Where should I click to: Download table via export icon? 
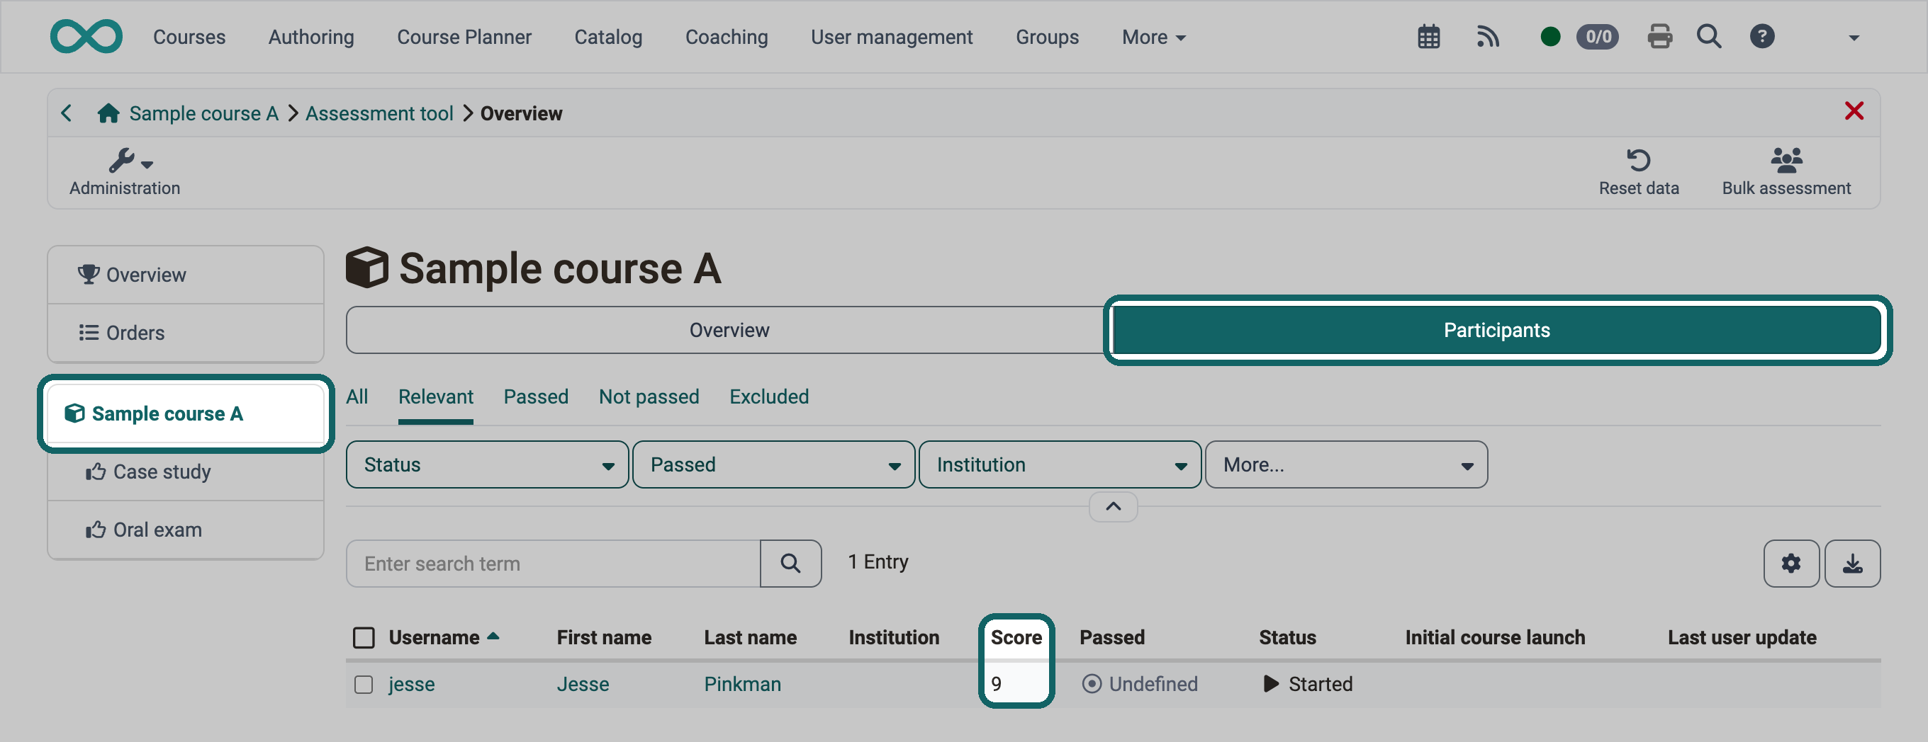click(1852, 564)
